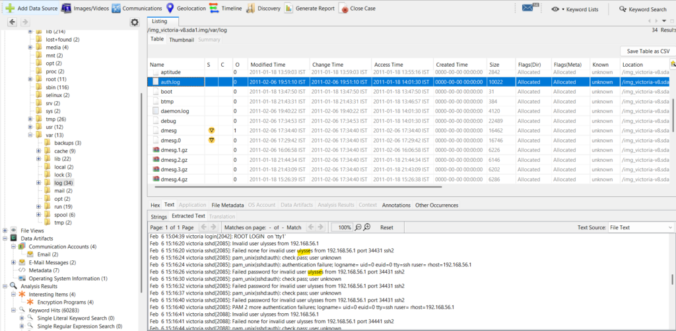Screen dimensions: 676x331
Task: Expand the cache (9) folder
Action: pos(38,151)
